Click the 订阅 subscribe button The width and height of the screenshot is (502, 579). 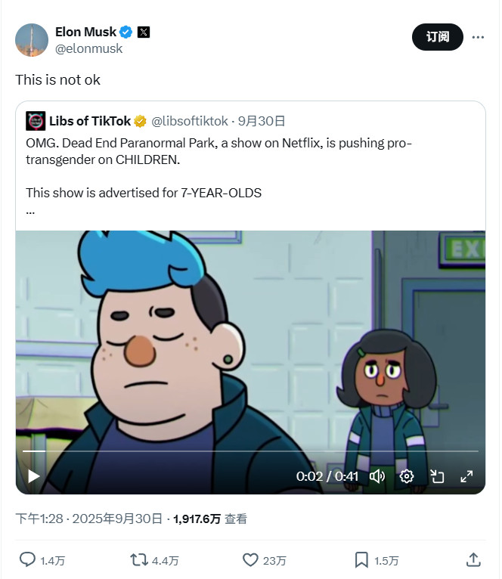(437, 37)
